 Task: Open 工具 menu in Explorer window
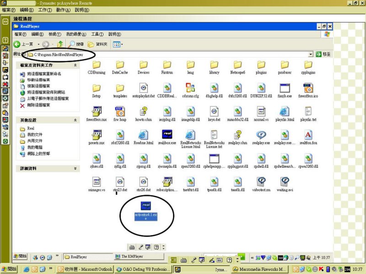[x=97, y=34]
